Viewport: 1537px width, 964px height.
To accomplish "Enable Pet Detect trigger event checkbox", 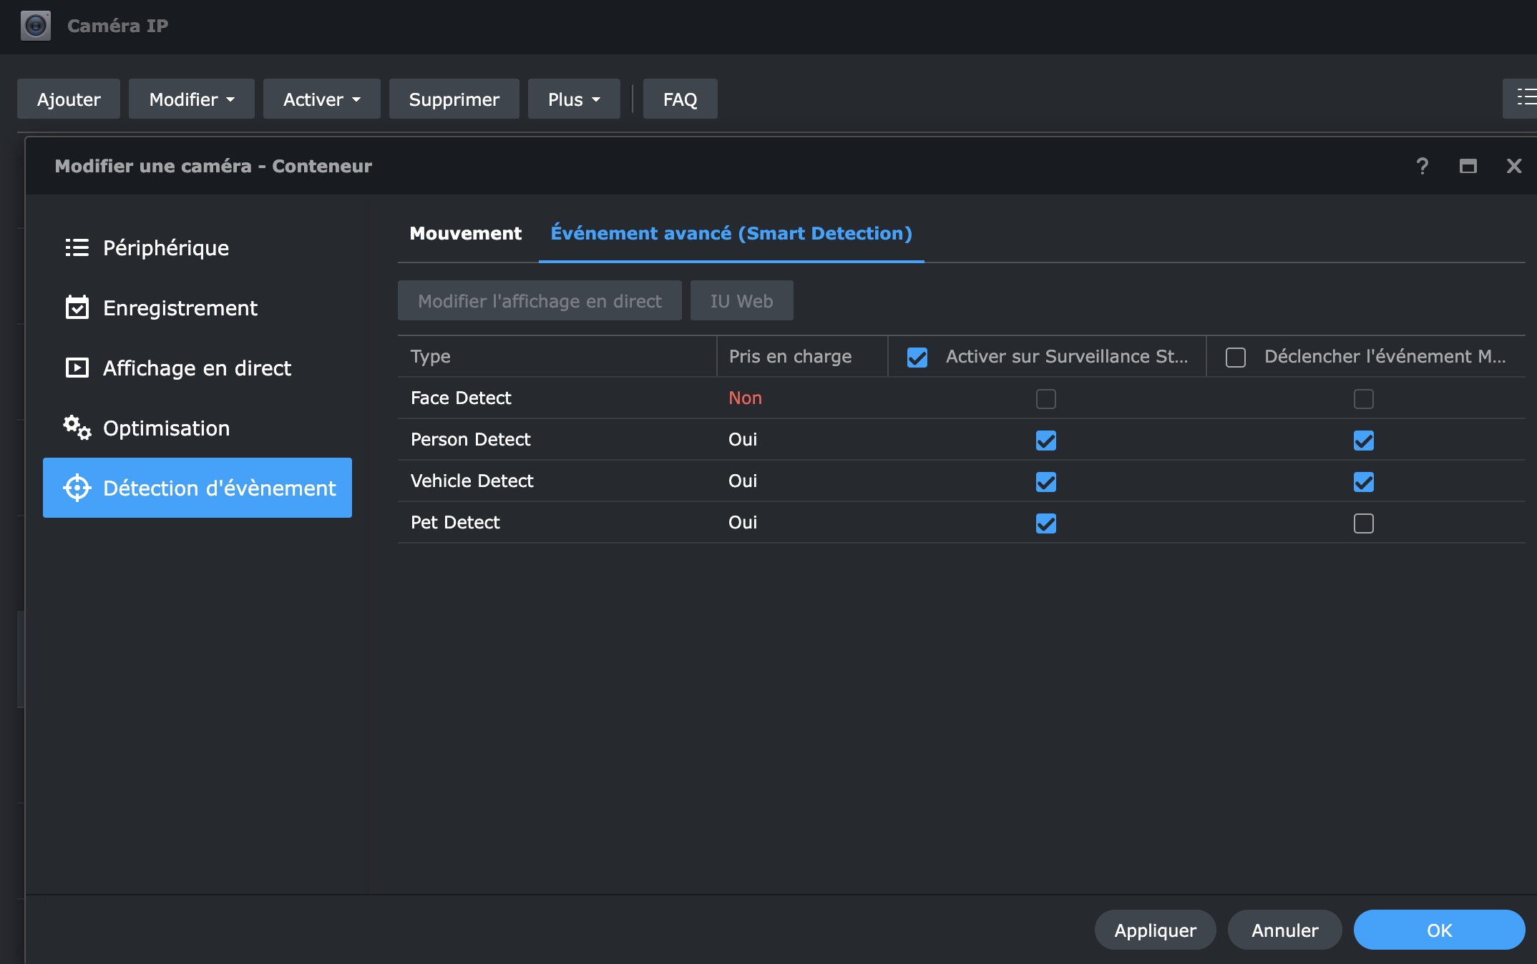I will 1363,523.
